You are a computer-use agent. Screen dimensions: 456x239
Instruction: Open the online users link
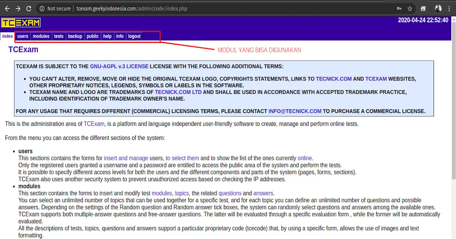(305, 158)
